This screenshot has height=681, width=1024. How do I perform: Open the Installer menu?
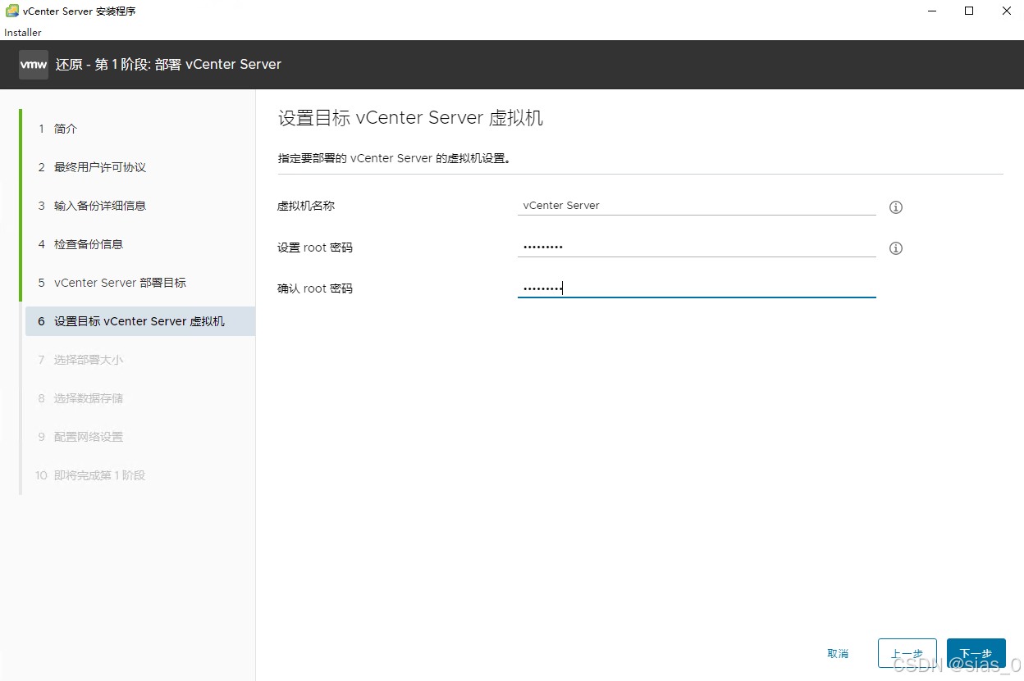[x=23, y=33]
